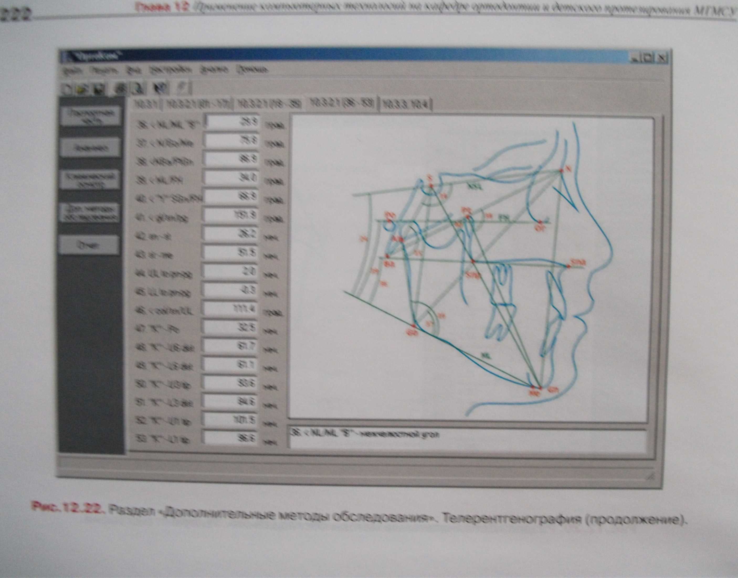This screenshot has width=738, height=578.
Task: Open the Настройки menu
Action: pyautogui.click(x=171, y=70)
